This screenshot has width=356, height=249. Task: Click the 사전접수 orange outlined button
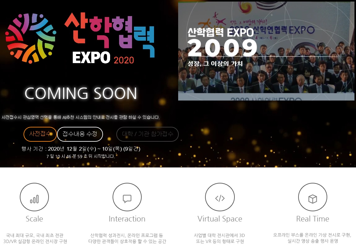pyautogui.click(x=40, y=134)
